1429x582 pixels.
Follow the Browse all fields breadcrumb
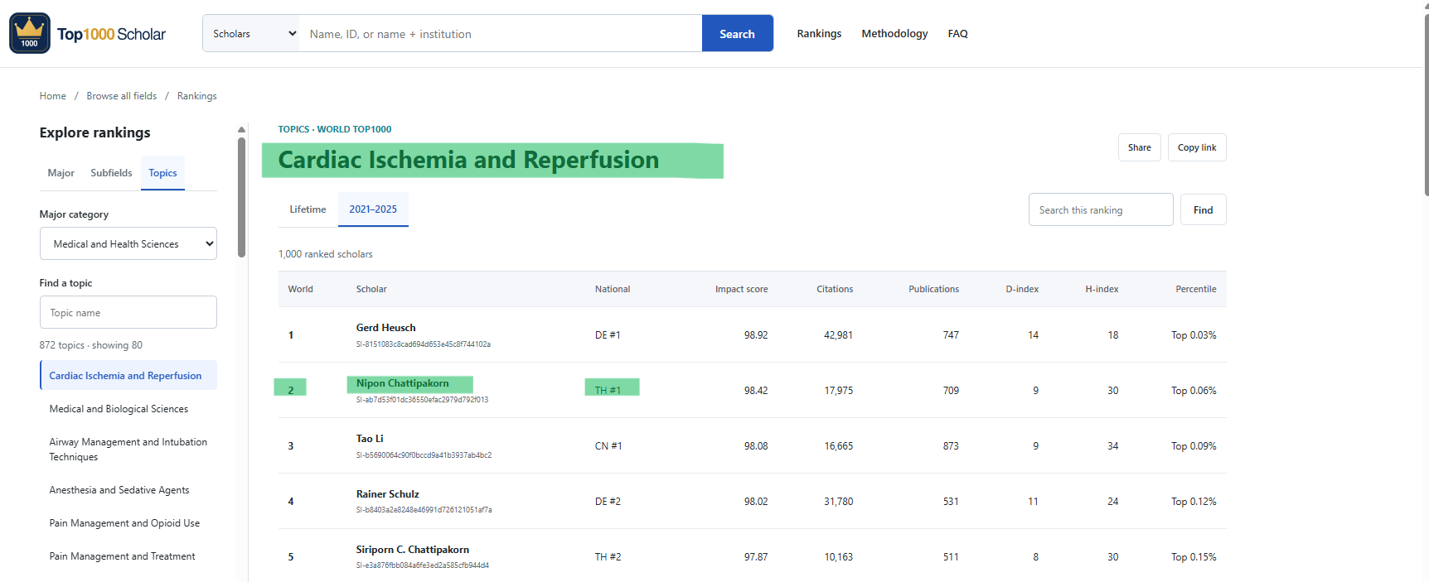(x=122, y=96)
